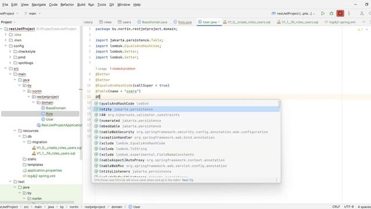Open the Tools menu
Image resolution: width=371 pixels, height=209 pixels.
[101, 5]
